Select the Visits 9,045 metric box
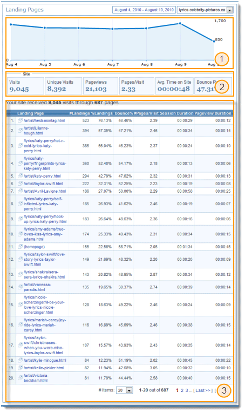Image resolution: width=245 pixels, height=413 pixels. 25,86
